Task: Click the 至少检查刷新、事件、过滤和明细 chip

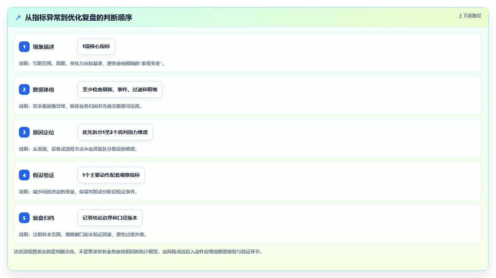Action: point(120,89)
